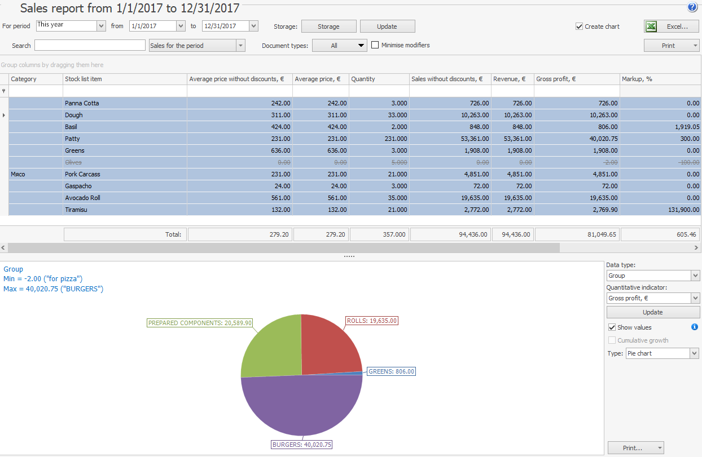Click the splitter dots above the chart

(x=349, y=256)
